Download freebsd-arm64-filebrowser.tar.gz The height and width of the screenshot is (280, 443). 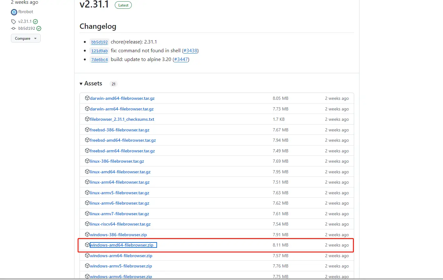(x=122, y=150)
